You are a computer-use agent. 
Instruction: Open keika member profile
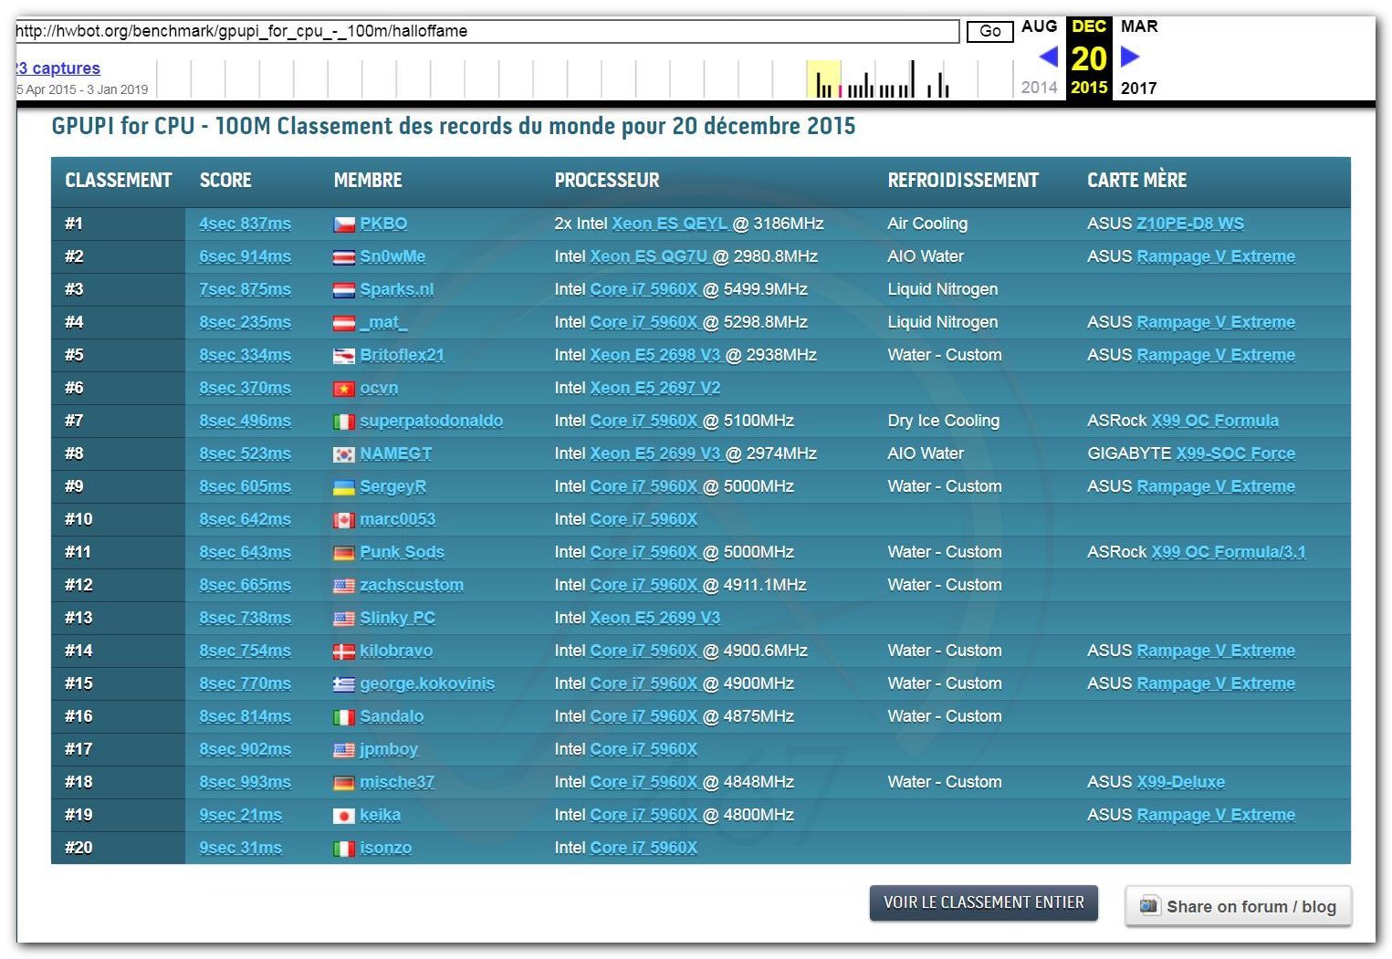380,815
